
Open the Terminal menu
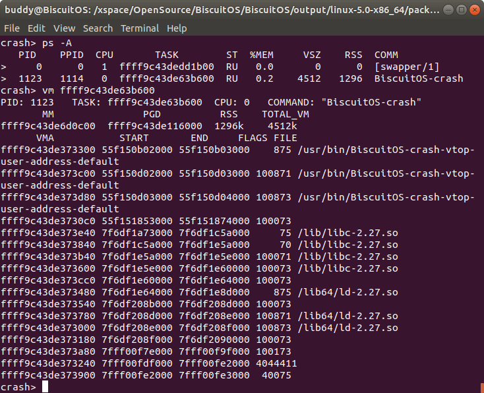pyautogui.click(x=139, y=28)
